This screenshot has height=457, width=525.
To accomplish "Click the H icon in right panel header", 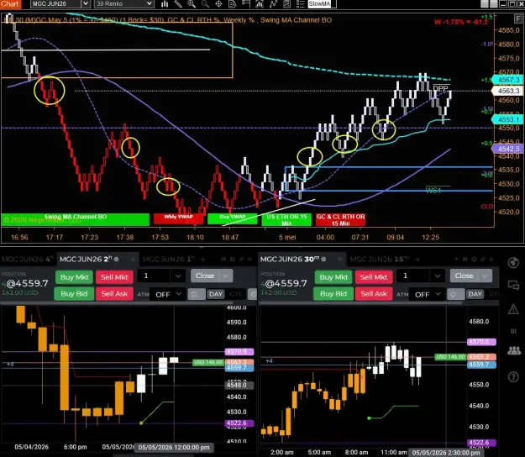I will [465, 260].
